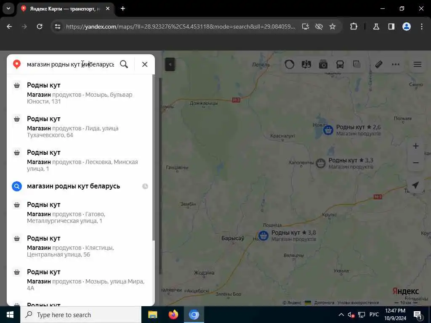Select suggestion Родны кут Лида, улица Тухачевского
431x323 pixels.
click(x=81, y=127)
